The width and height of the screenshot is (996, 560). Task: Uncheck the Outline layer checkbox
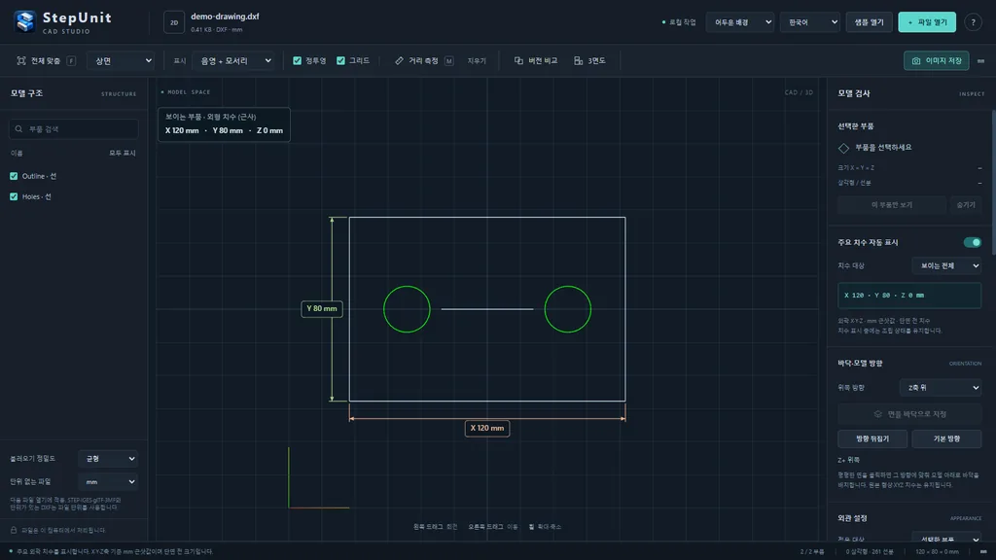tap(14, 176)
